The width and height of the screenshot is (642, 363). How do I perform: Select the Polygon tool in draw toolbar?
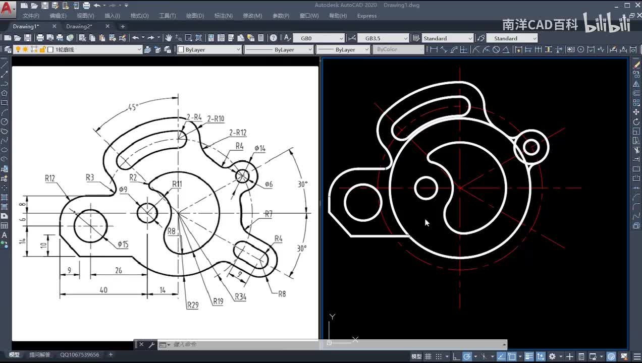coord(5,93)
